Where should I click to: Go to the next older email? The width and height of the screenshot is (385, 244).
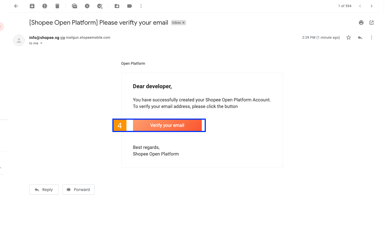[372, 6]
